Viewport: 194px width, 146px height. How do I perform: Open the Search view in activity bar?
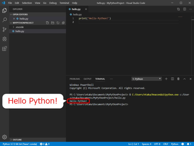pos(5,20)
